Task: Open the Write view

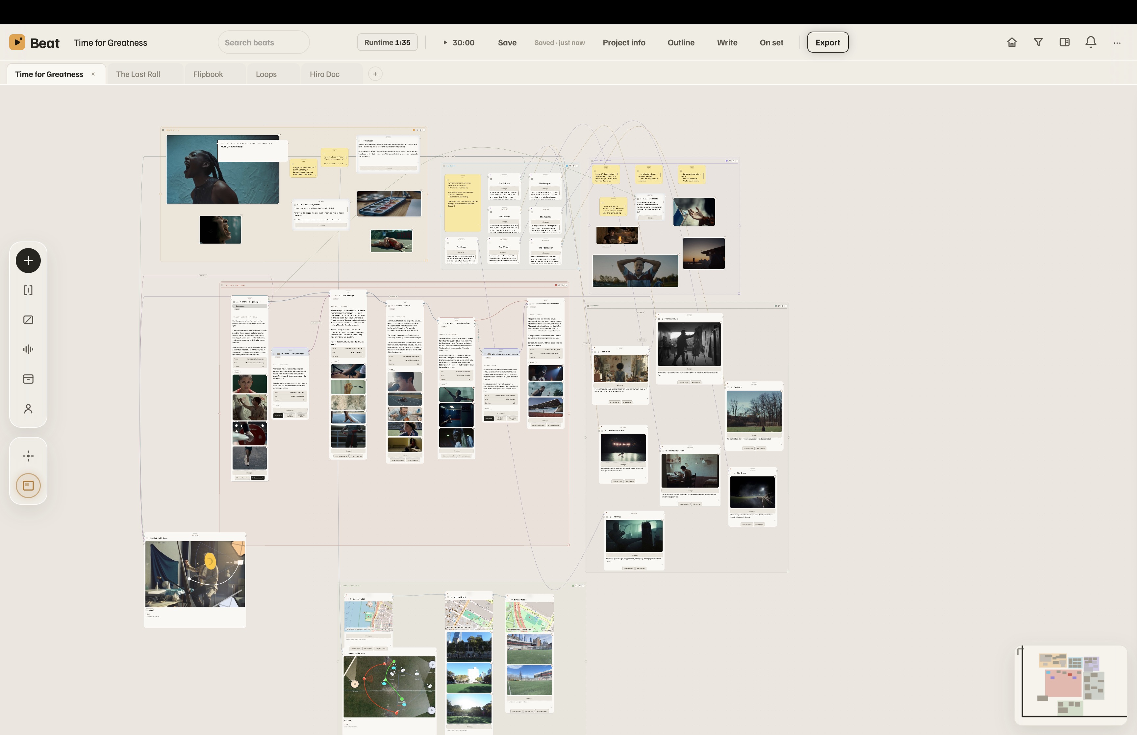Action: pyautogui.click(x=727, y=42)
